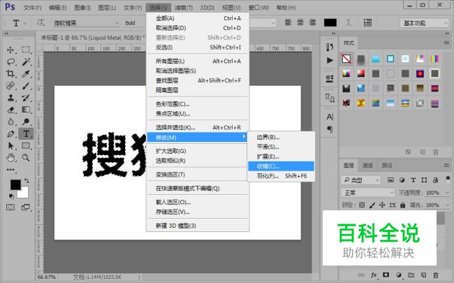Click the black text color swatch in options bar
454x283 pixels.
(x=330, y=22)
